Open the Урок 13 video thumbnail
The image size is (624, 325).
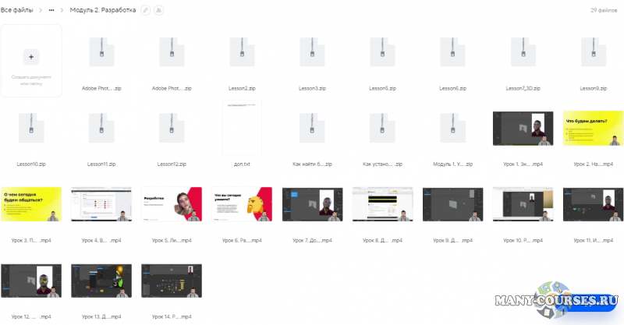pos(101,280)
